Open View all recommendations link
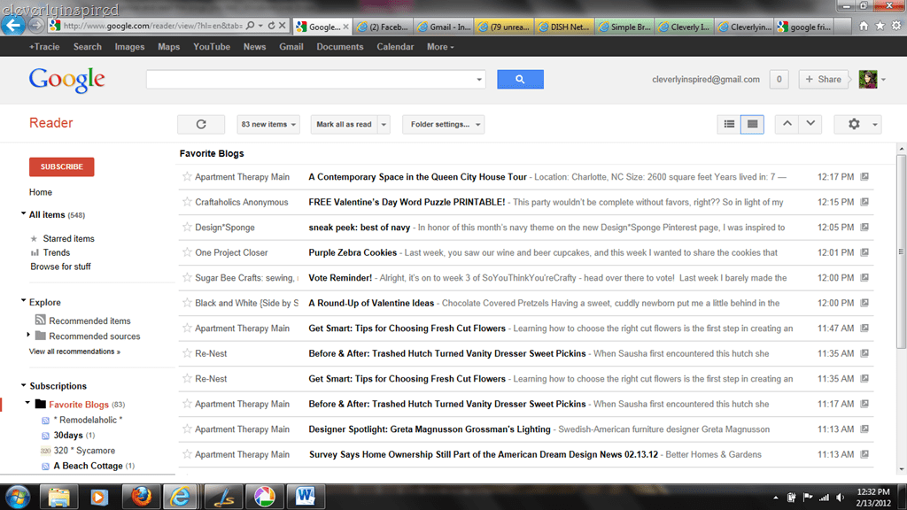 tap(74, 352)
